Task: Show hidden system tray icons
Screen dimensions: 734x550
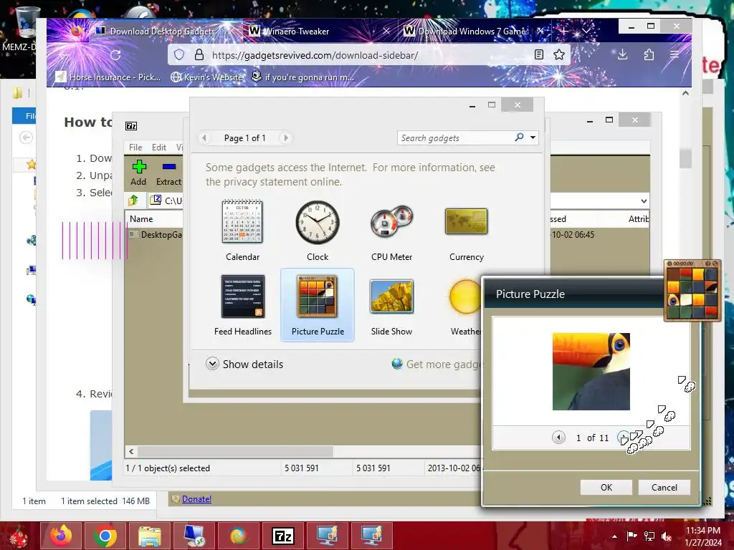Action: (x=614, y=536)
